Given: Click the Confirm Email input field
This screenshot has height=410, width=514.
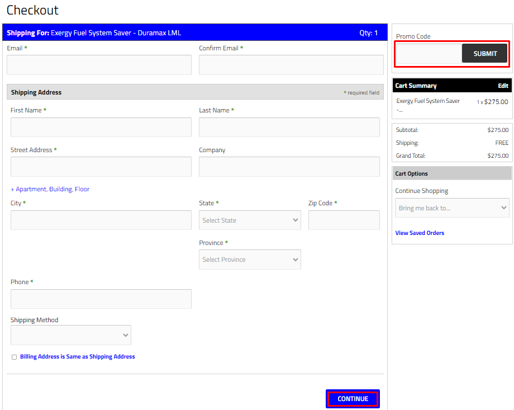Looking at the screenshot, I should coord(291,65).
